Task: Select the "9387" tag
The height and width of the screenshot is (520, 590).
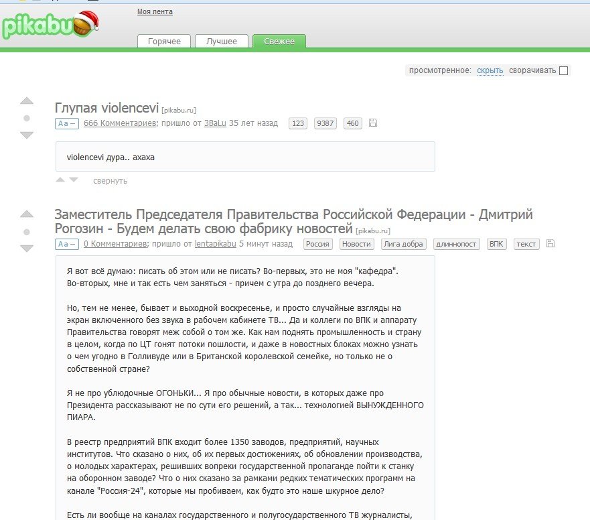Action: pos(325,123)
